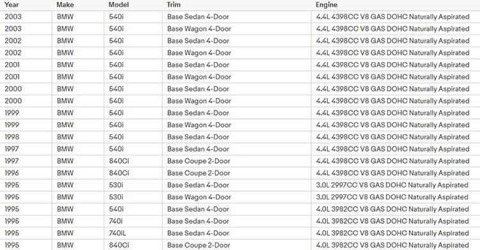Click the 1997 840Ci model cell
This screenshot has height=250, width=480.
pyautogui.click(x=133, y=161)
